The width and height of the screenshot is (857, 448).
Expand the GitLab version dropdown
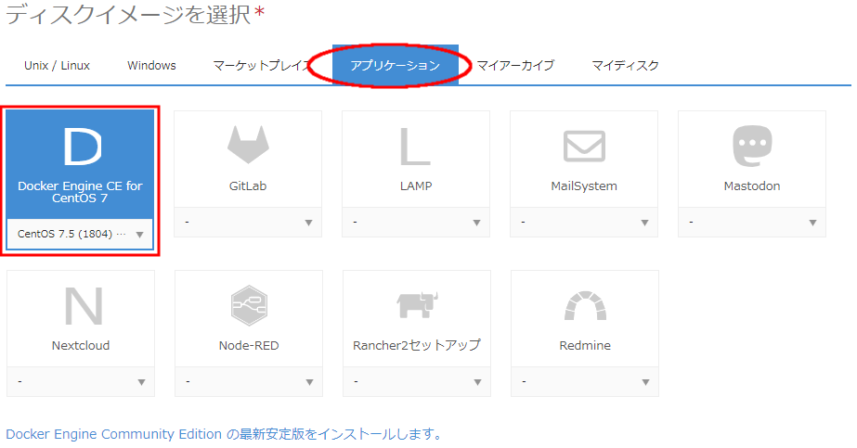click(248, 222)
